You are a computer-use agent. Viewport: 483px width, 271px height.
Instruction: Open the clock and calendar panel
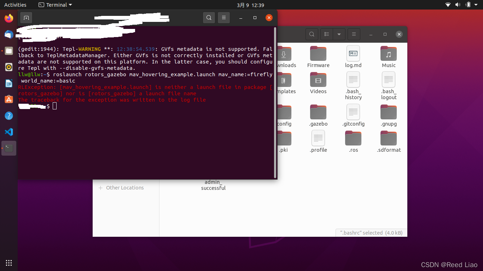tap(250, 5)
